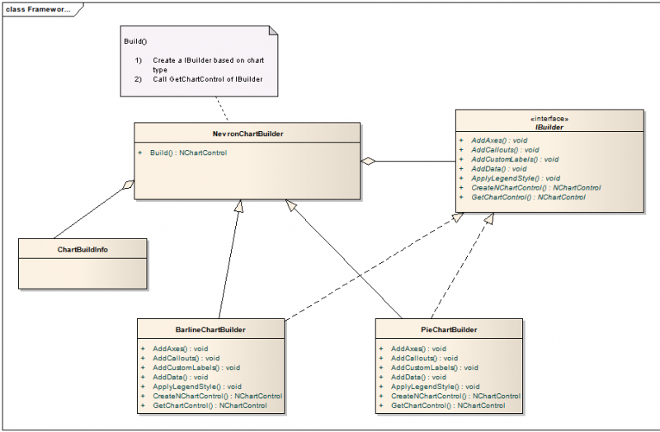Select the BarlineChartBuilder class title
The width and height of the screenshot is (660, 432).
click(x=211, y=330)
